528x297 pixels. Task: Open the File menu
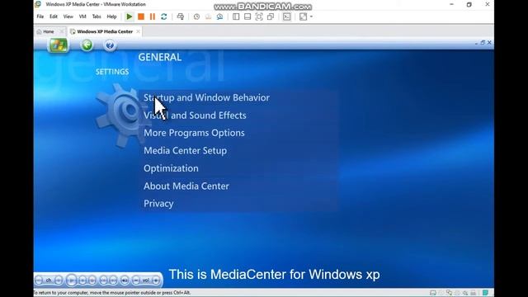[40, 16]
